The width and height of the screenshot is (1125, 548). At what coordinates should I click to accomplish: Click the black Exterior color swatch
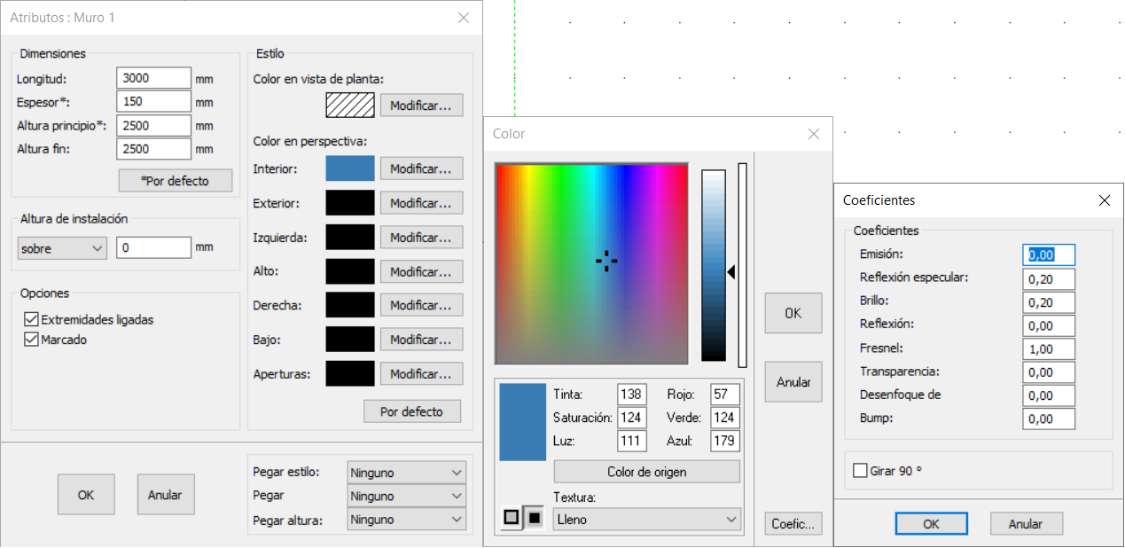click(x=350, y=203)
